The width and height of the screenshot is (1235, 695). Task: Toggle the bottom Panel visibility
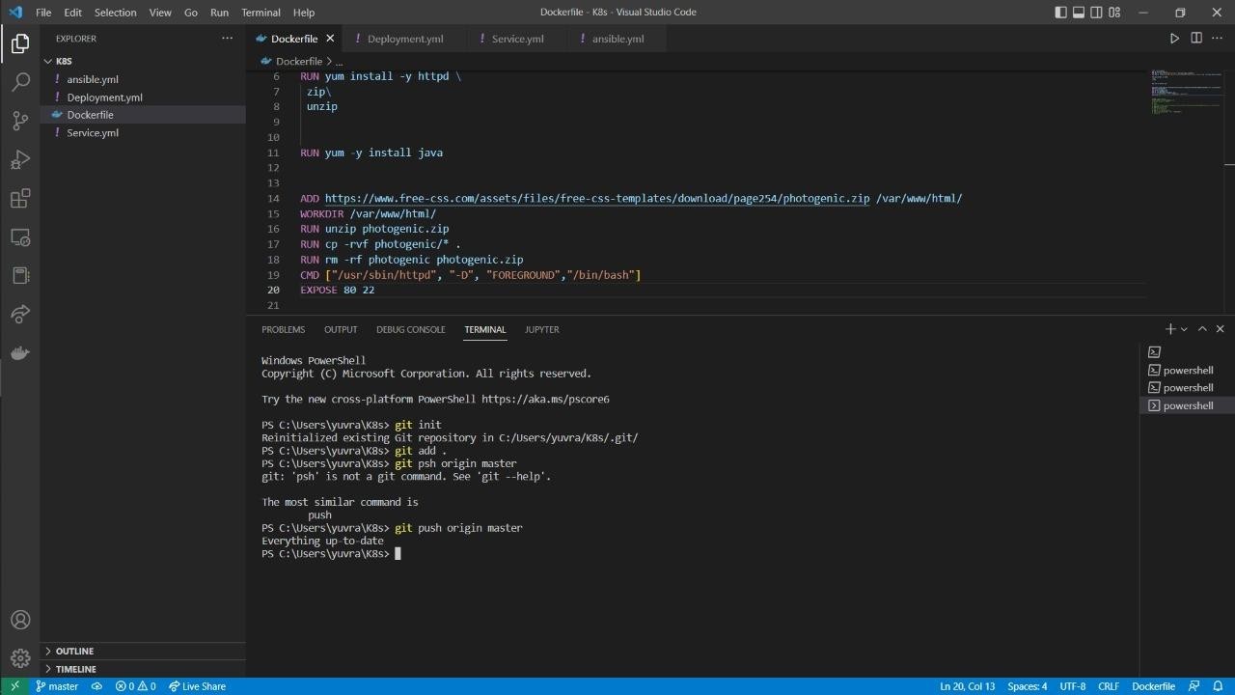pos(1079,13)
